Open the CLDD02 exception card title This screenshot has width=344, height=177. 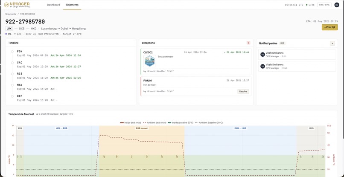click(x=148, y=52)
